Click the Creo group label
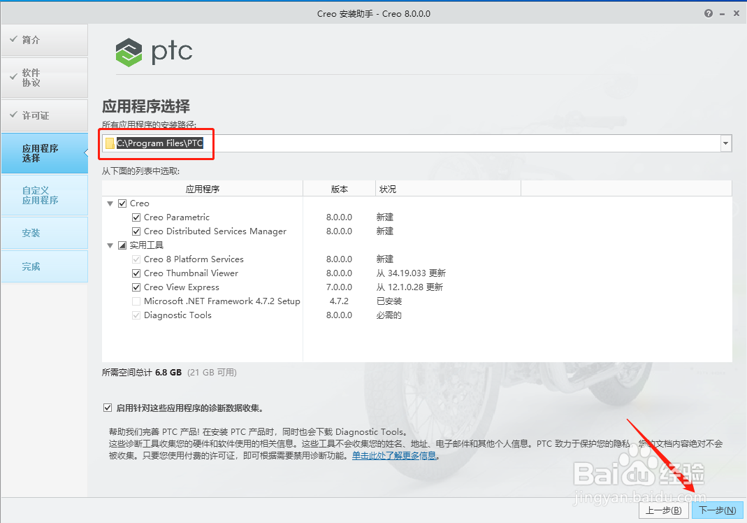Image resolution: width=747 pixels, height=523 pixels. [140, 203]
